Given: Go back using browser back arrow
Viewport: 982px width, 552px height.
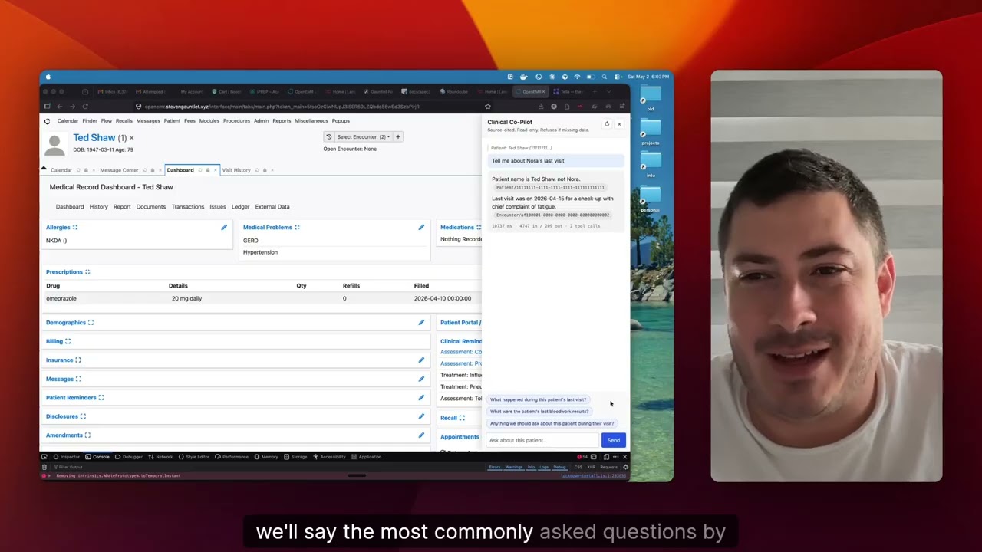Looking at the screenshot, I should coord(59,107).
